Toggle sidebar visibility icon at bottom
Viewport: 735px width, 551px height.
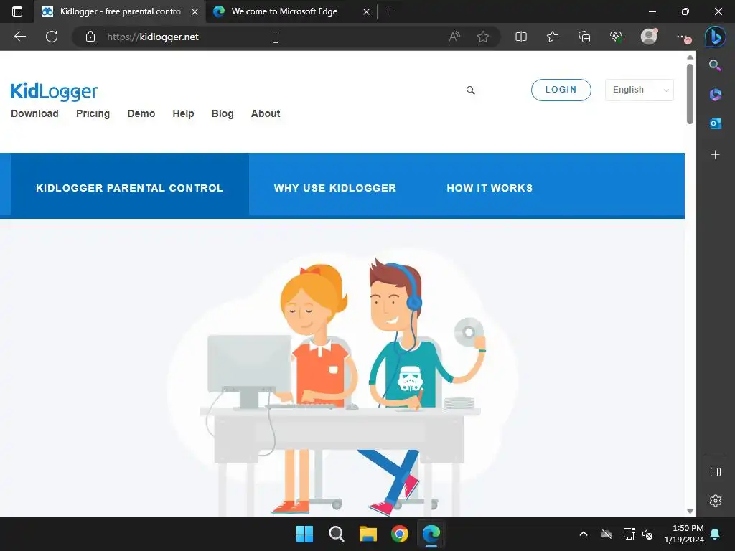coord(716,472)
